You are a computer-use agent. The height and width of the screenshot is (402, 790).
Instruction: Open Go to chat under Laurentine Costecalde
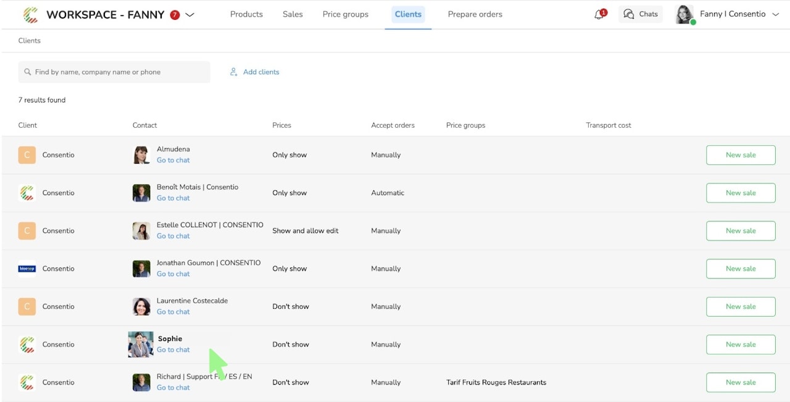[x=173, y=312]
